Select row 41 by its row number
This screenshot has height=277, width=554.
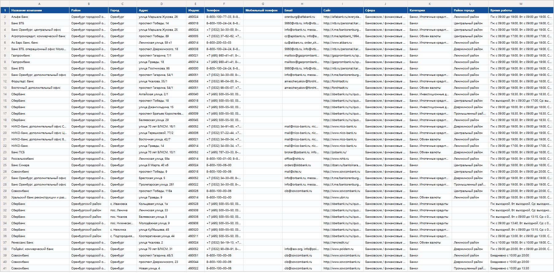click(x=5, y=268)
